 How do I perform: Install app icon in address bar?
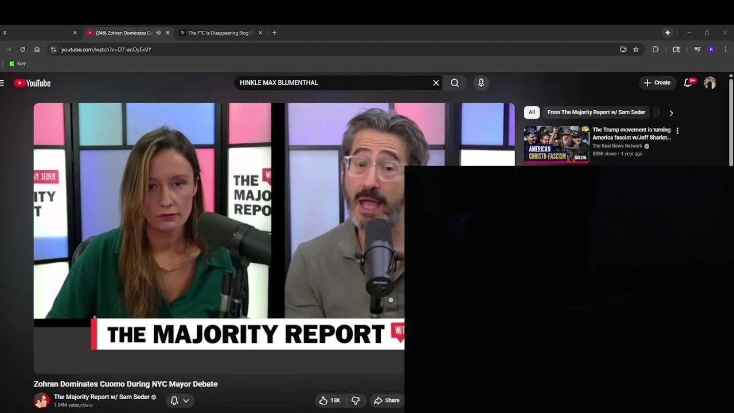pyautogui.click(x=623, y=49)
